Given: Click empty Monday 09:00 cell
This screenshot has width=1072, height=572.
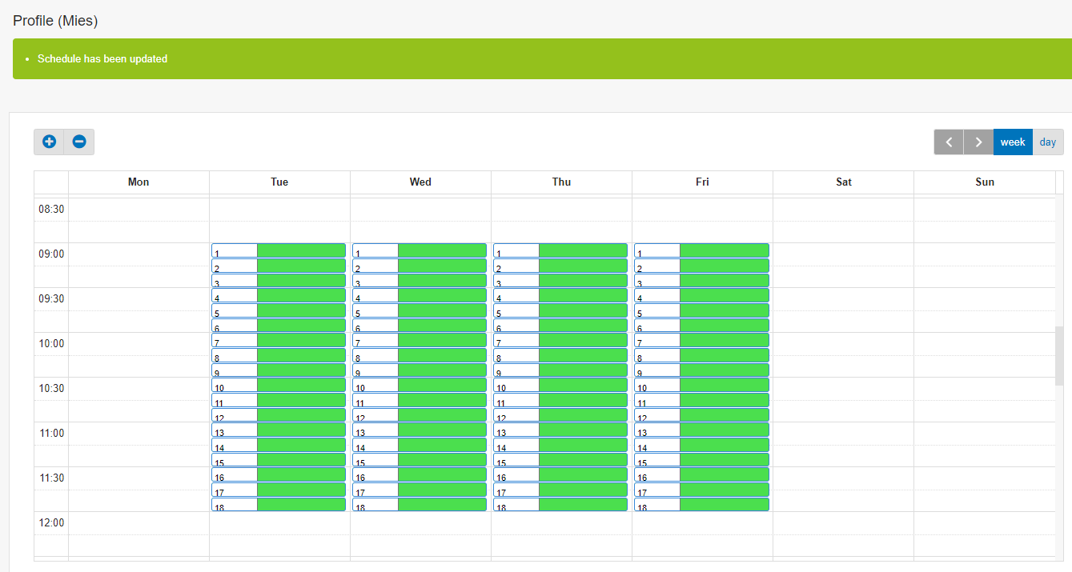Looking at the screenshot, I should [x=139, y=254].
